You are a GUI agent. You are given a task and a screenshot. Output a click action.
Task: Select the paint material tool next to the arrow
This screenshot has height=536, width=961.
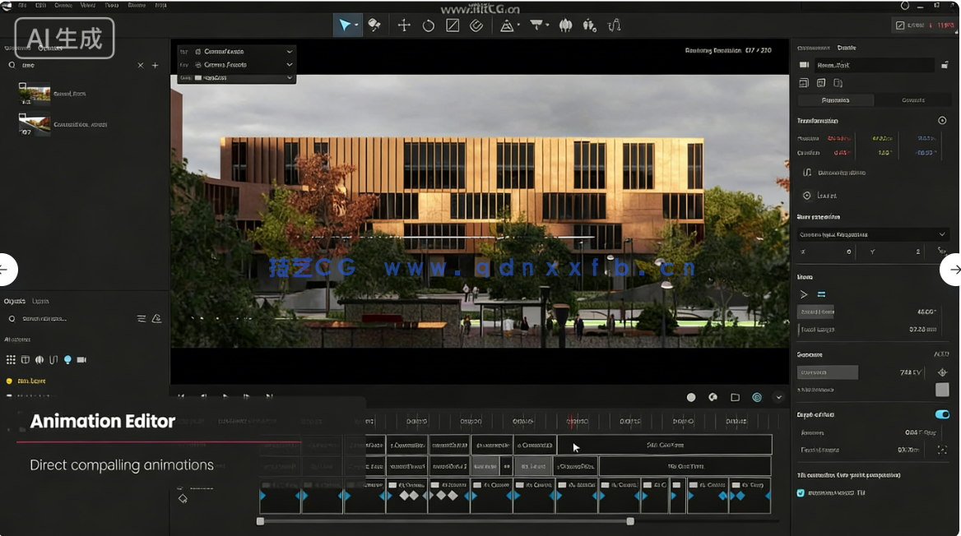click(374, 25)
